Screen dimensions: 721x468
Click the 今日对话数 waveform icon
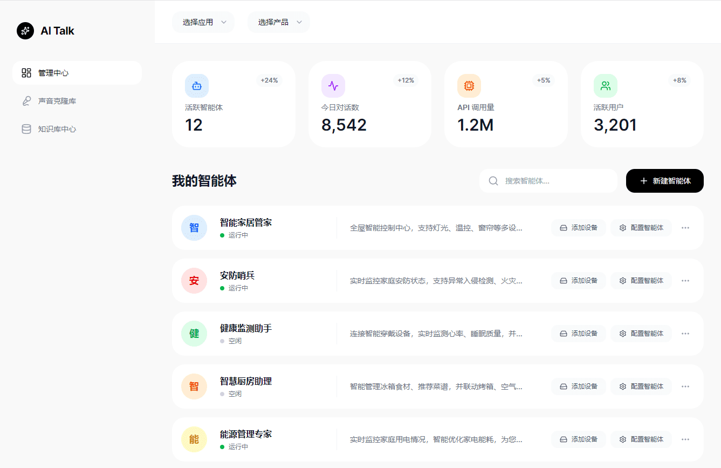pyautogui.click(x=333, y=85)
